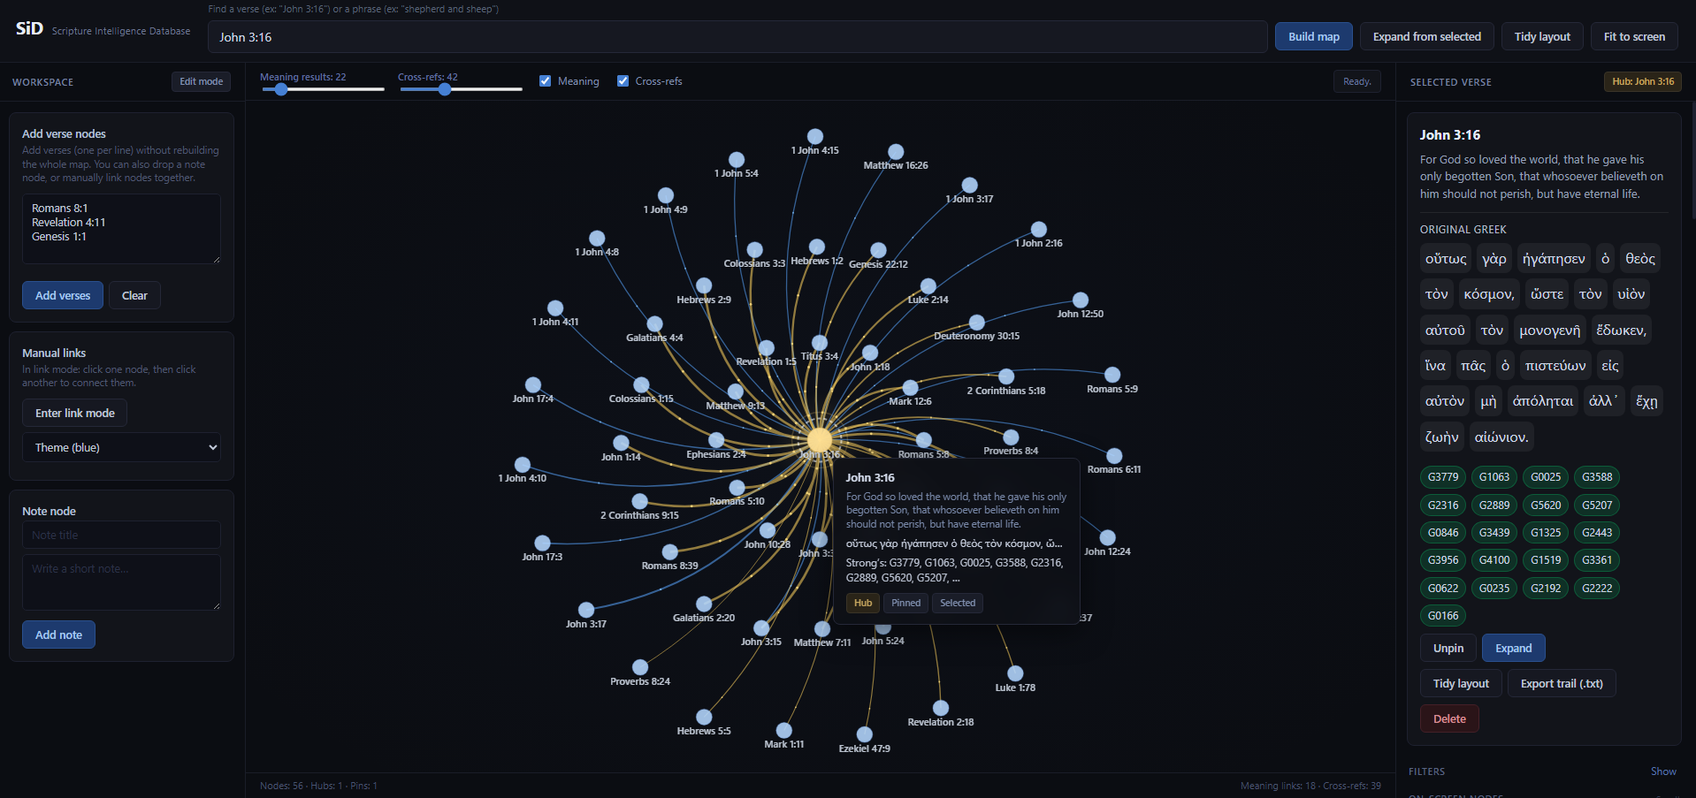Screen dimensions: 1696x798
Task: Open the Theme (blue) dropdown
Action: [121, 447]
